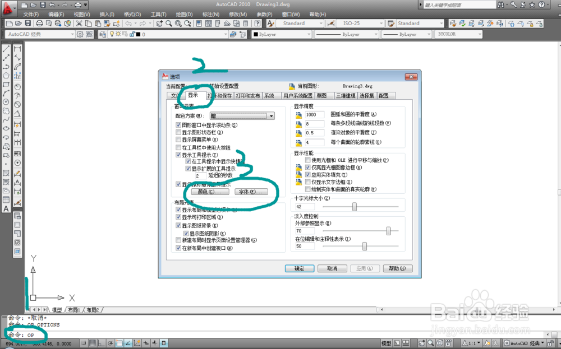This screenshot has width=561, height=349.
Task: Select the Line drawing tool
Action: pyautogui.click(x=6, y=49)
